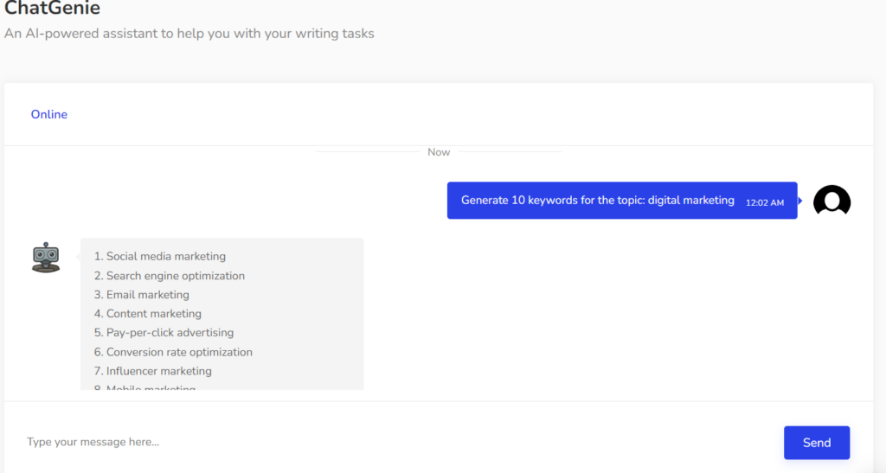The image size is (886, 473).
Task: Click the ChatGenie heading title
Action: (53, 10)
